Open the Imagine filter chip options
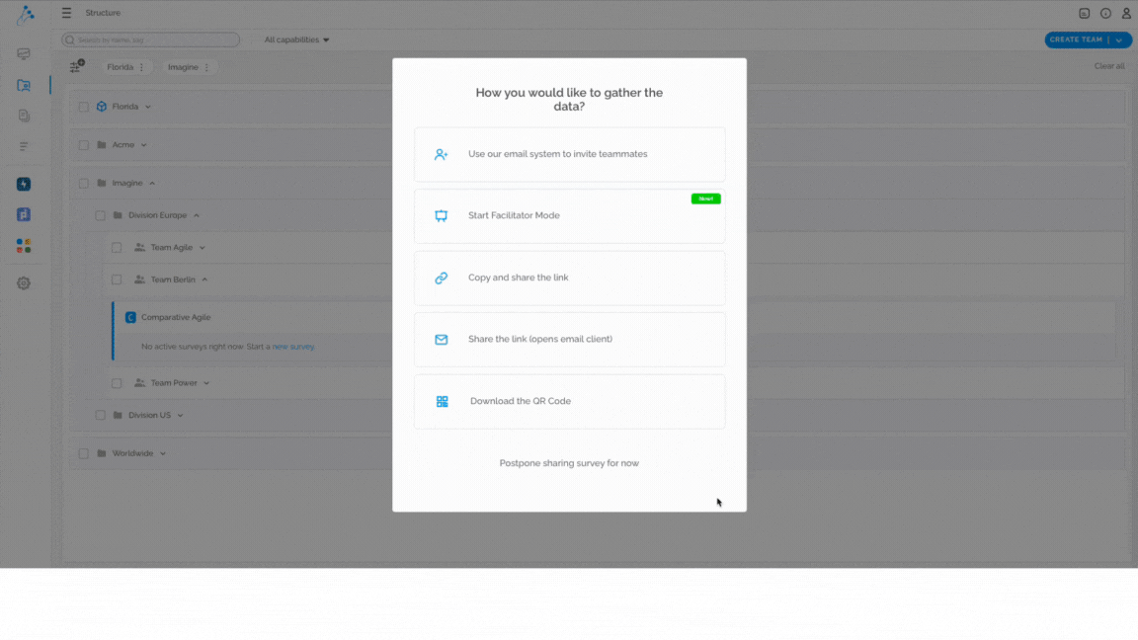 pyautogui.click(x=206, y=67)
